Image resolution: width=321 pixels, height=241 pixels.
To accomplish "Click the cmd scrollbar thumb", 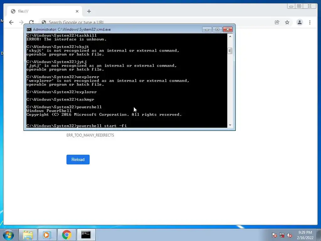I will point(230,51).
